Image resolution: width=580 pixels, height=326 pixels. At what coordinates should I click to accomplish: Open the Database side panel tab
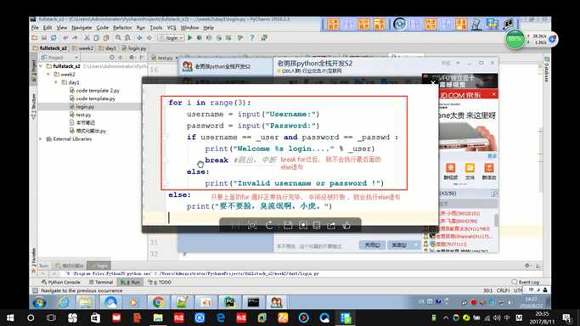(546, 69)
